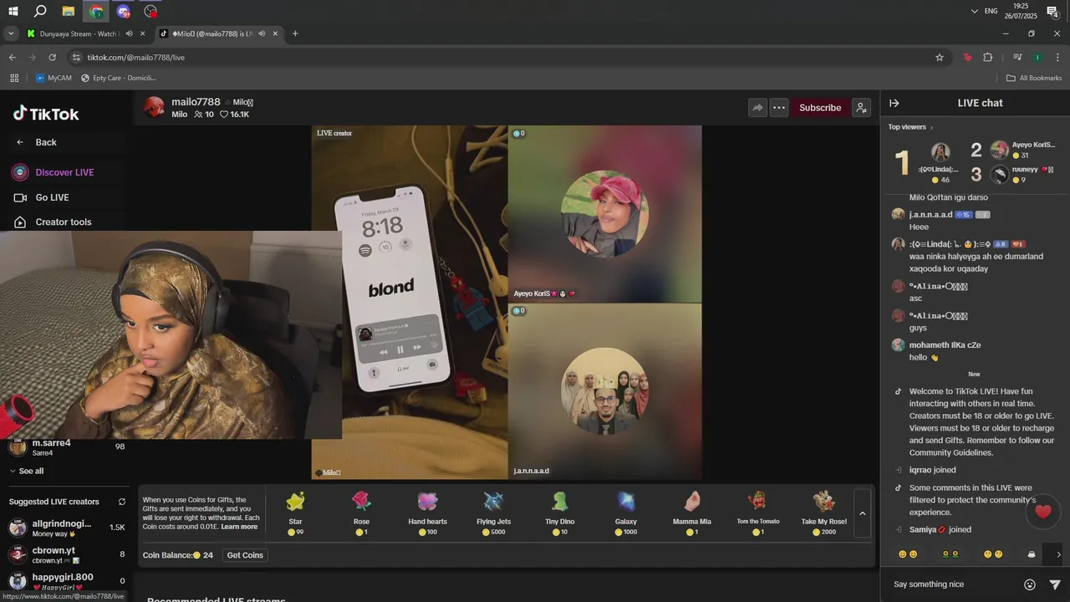Open top viewer Linda's avatar

click(940, 152)
